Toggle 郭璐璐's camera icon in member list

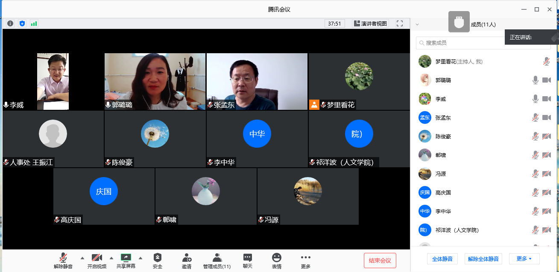tap(546, 80)
